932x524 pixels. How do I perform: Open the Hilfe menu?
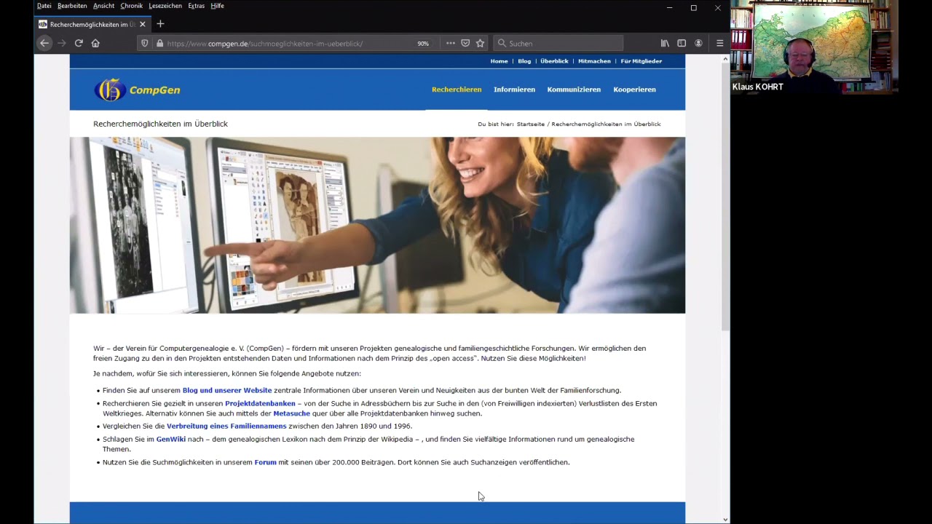(x=217, y=6)
